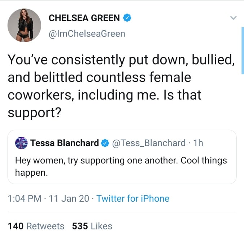Viewport: 244px width, 237px height.
Task: Click Tessa Blanchard's verified badge
Action: click(x=105, y=143)
